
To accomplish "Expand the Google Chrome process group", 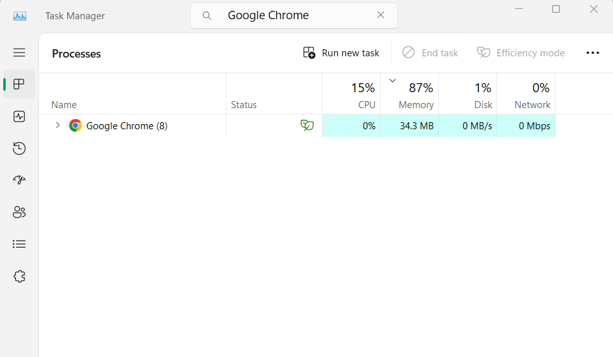I will [58, 125].
